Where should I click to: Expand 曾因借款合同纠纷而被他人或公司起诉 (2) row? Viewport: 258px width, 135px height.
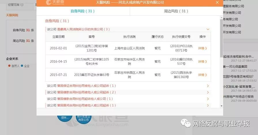(x=128, y=92)
